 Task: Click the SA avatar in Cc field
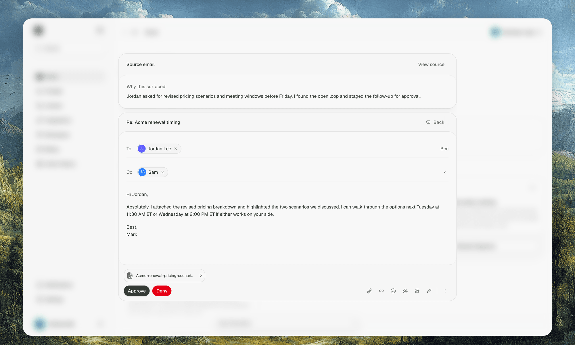tap(142, 172)
